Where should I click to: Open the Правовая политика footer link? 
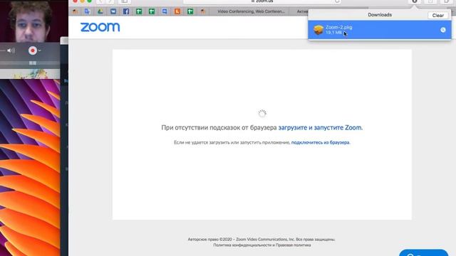click(293, 245)
